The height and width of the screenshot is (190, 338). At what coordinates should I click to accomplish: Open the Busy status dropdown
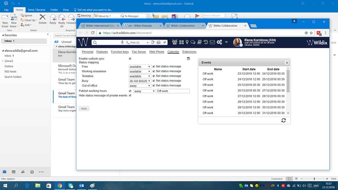click(x=140, y=81)
